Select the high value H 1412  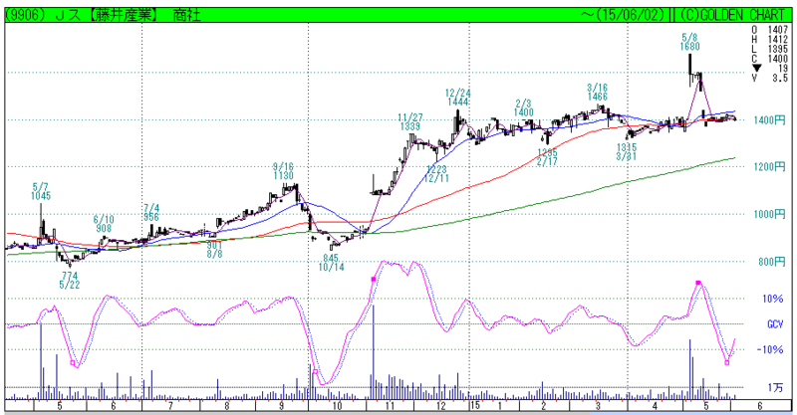coord(769,40)
